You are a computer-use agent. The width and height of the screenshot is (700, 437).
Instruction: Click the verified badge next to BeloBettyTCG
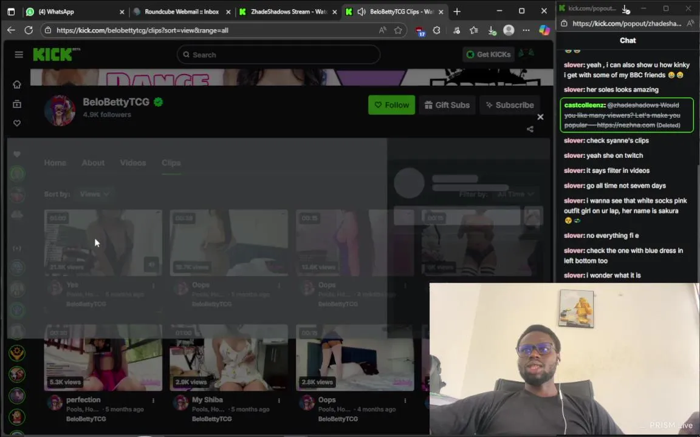click(158, 102)
